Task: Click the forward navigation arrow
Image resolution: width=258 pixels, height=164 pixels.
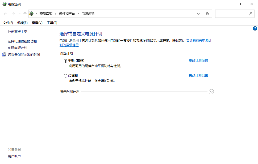Action: (x=12, y=14)
